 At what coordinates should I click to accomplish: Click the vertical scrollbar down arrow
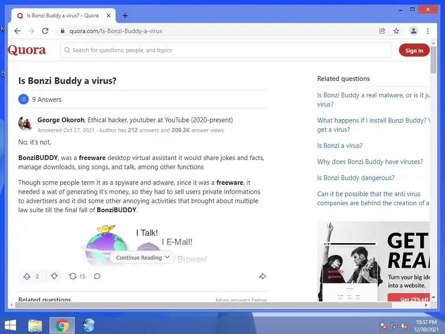433,297
